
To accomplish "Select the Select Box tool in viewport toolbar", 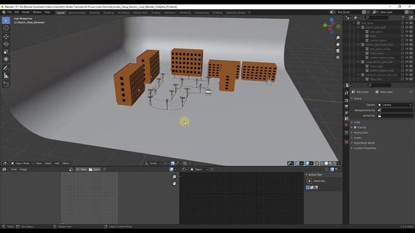I will pos(6,20).
